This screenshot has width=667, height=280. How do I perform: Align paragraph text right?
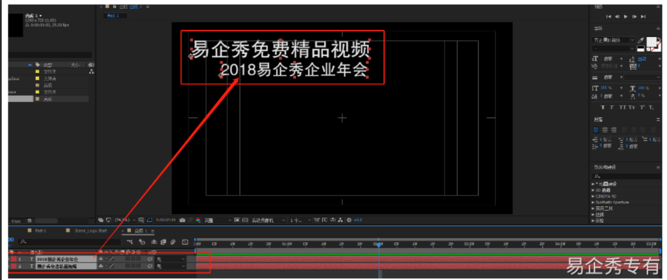(614, 130)
